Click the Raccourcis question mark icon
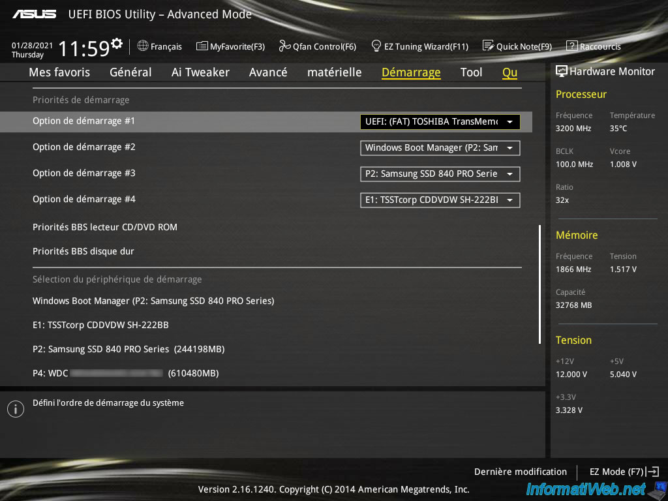The width and height of the screenshot is (668, 501). tap(571, 46)
